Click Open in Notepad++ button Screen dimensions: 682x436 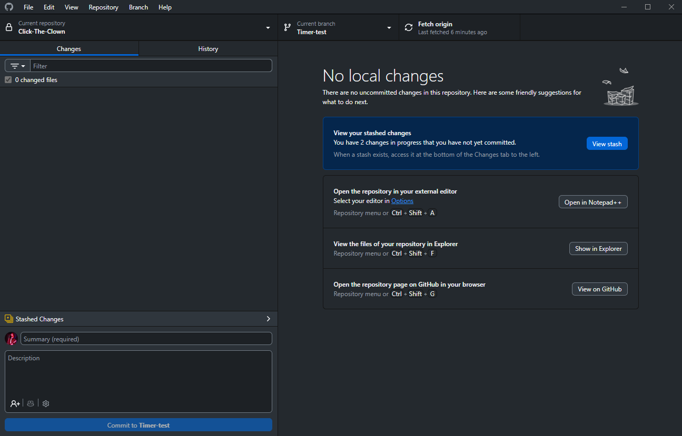click(x=593, y=202)
